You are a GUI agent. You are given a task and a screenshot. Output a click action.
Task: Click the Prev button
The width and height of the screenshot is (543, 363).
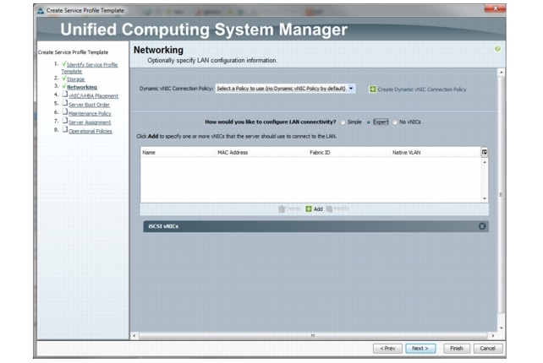tap(387, 348)
